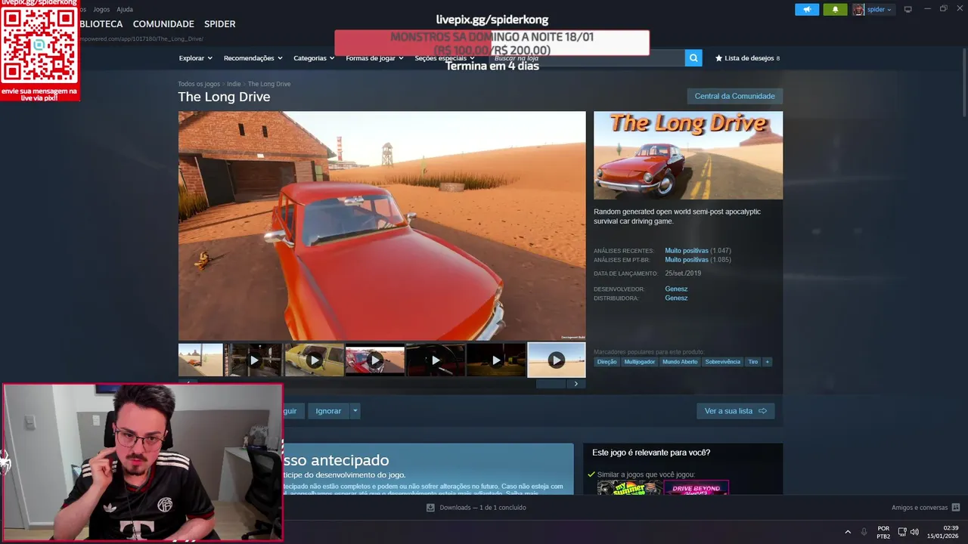Select the Direção tag
Viewport: 968px width, 544px height.
click(x=607, y=362)
